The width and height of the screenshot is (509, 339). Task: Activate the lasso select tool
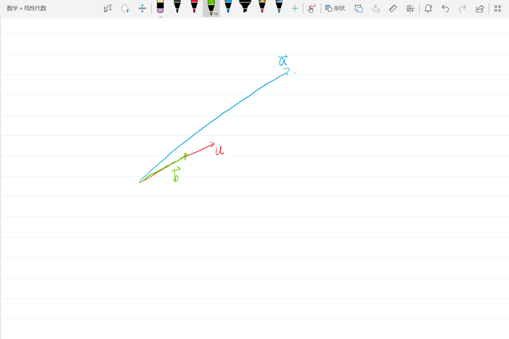click(x=125, y=8)
